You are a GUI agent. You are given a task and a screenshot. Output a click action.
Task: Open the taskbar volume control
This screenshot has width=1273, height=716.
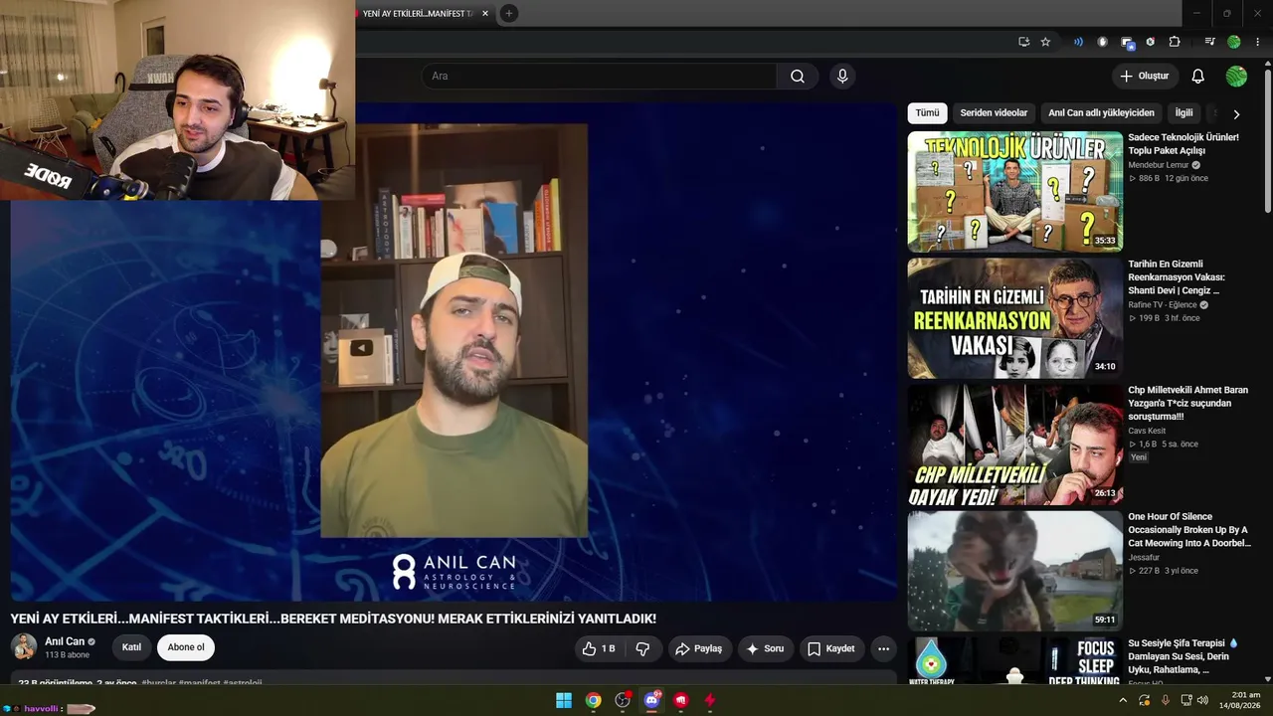[1202, 700]
